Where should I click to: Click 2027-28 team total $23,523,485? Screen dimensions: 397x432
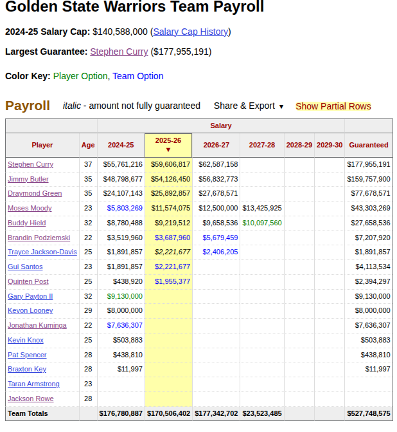point(262,413)
